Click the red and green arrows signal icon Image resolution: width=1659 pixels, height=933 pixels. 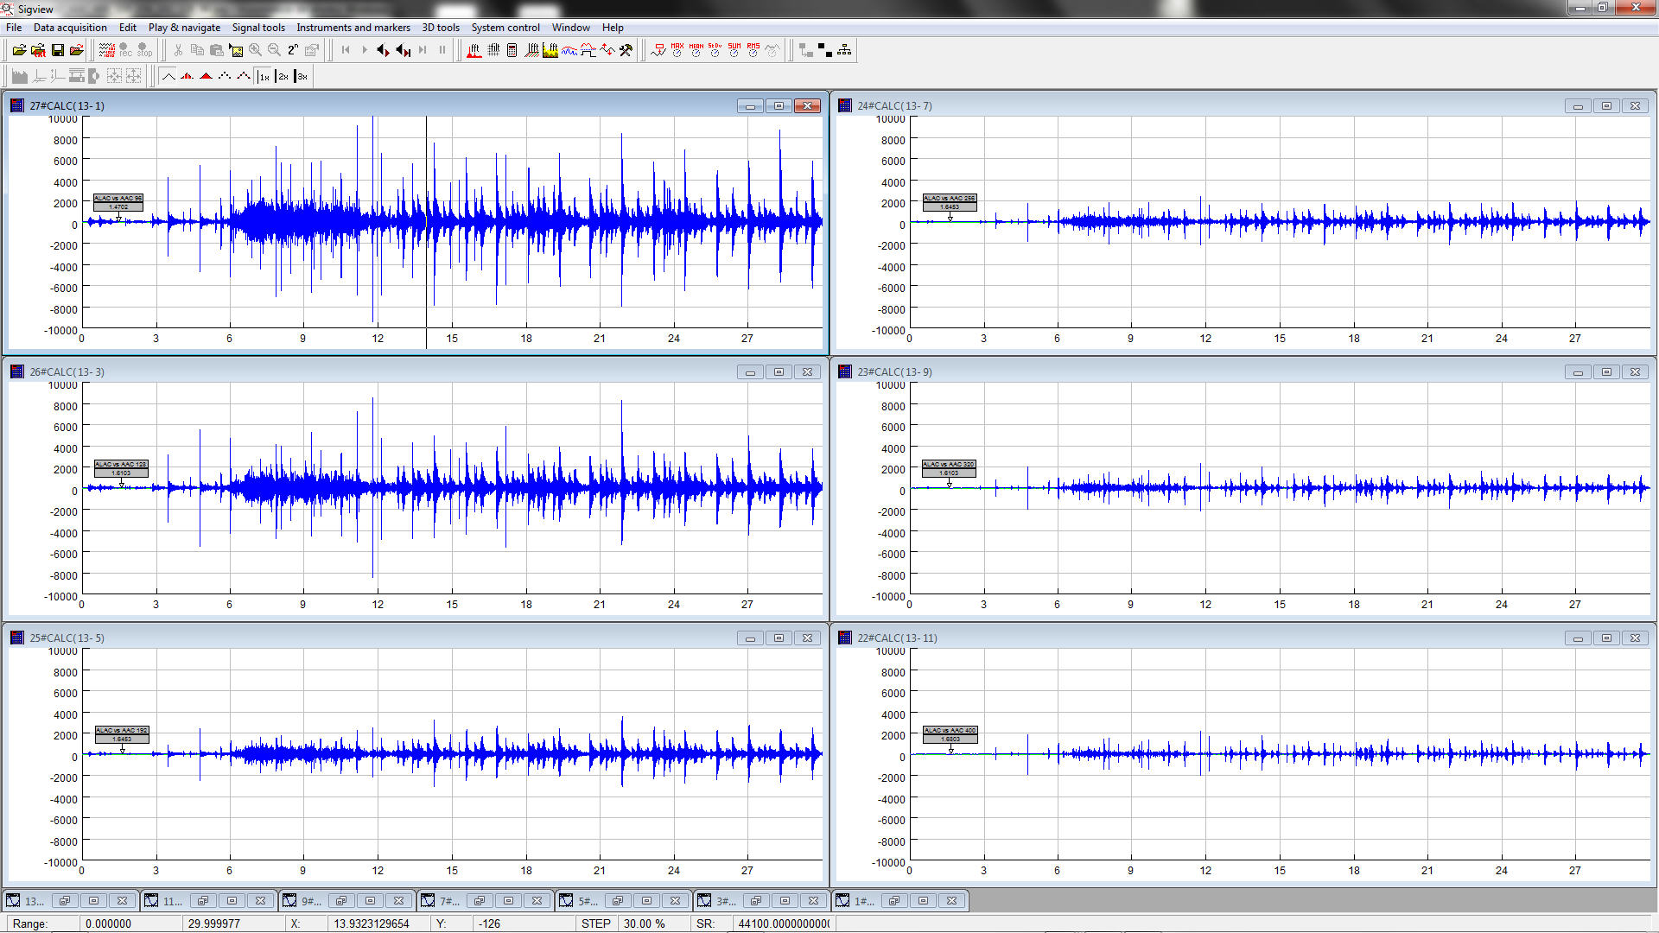[607, 50]
